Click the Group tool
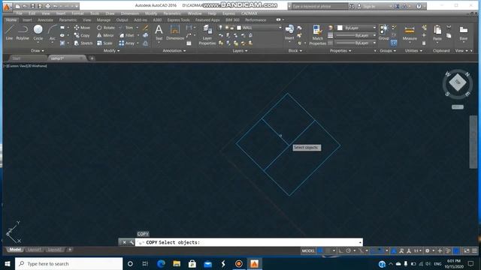Image resolution: width=481 pixels, height=270 pixels. click(x=384, y=32)
